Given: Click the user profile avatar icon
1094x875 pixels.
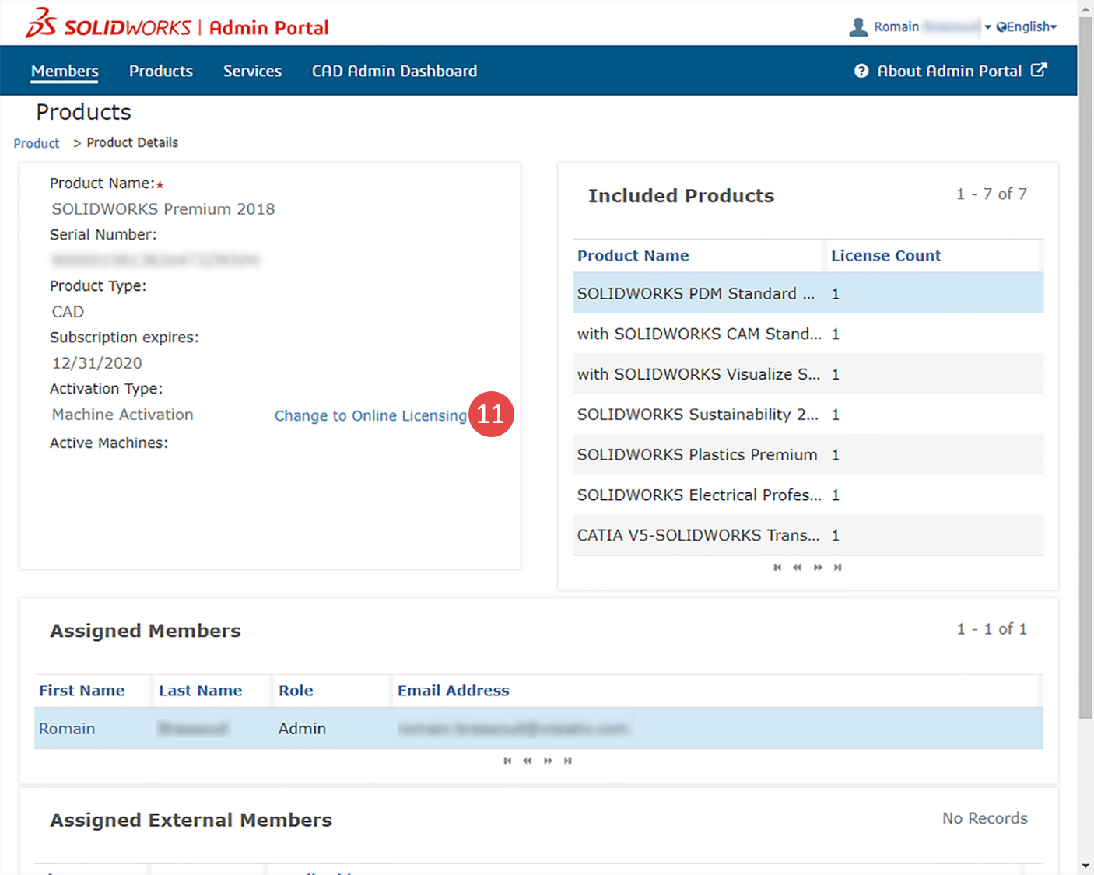Looking at the screenshot, I should 858,27.
